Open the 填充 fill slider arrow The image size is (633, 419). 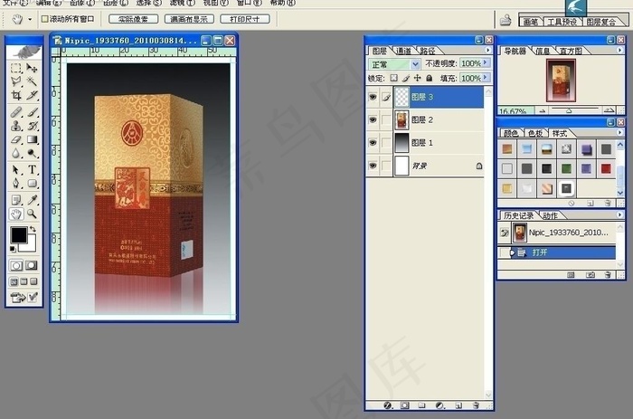tap(486, 78)
